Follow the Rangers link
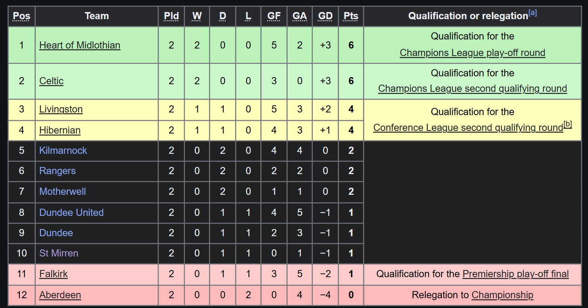The image size is (588, 308). (x=58, y=171)
